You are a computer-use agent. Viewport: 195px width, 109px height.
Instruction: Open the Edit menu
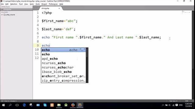[7, 4]
